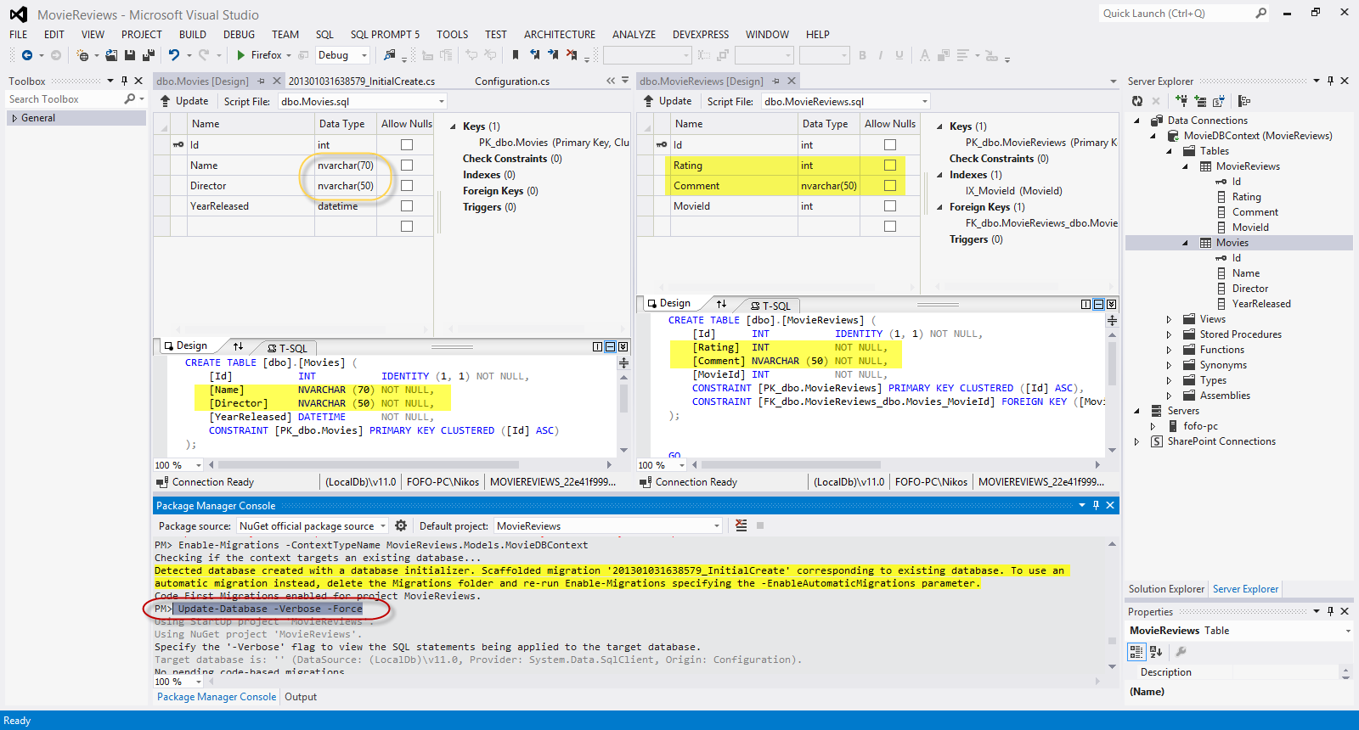This screenshot has height=730, width=1359.
Task: Toggle Allow Nulls for Comment column
Action: [x=890, y=186]
